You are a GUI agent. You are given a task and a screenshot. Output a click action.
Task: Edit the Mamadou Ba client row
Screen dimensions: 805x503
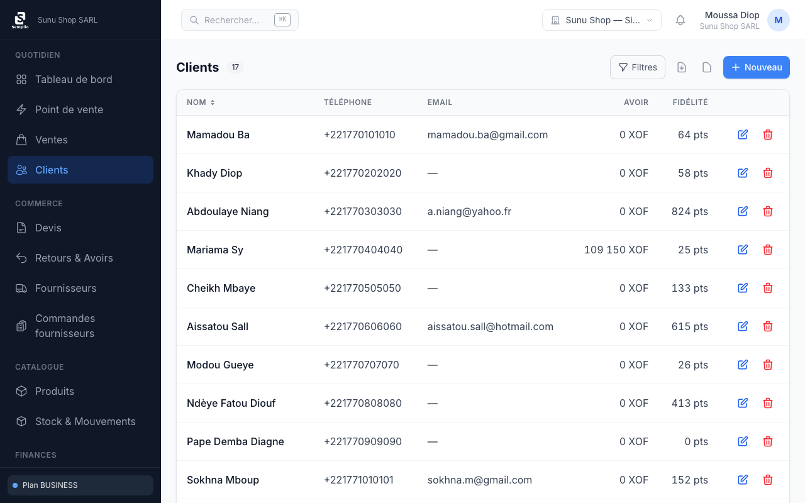point(743,135)
